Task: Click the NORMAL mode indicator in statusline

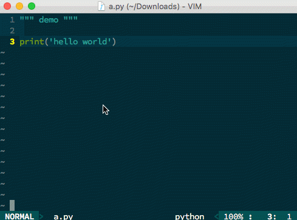Action: pos(19,216)
